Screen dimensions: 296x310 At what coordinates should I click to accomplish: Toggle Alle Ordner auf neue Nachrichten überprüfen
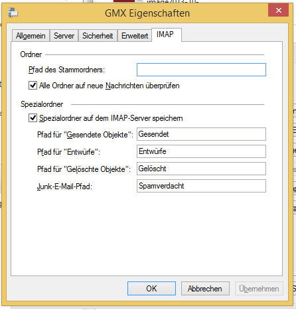33,86
